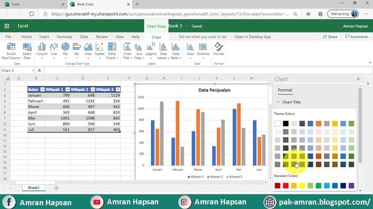Choose the Scatter chart type

pos(100,51)
